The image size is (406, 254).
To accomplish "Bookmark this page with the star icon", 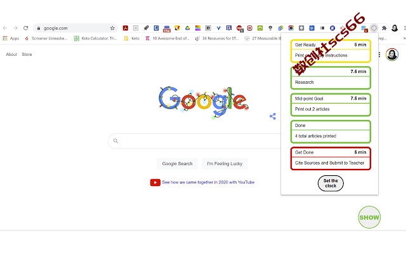I will tap(112, 28).
